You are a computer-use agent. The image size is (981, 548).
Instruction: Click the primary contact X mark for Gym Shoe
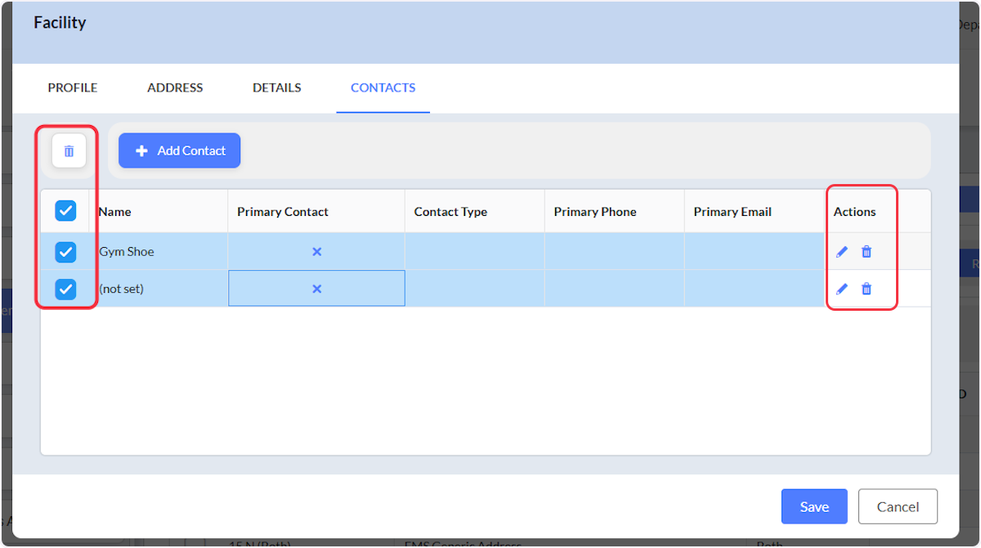point(316,252)
